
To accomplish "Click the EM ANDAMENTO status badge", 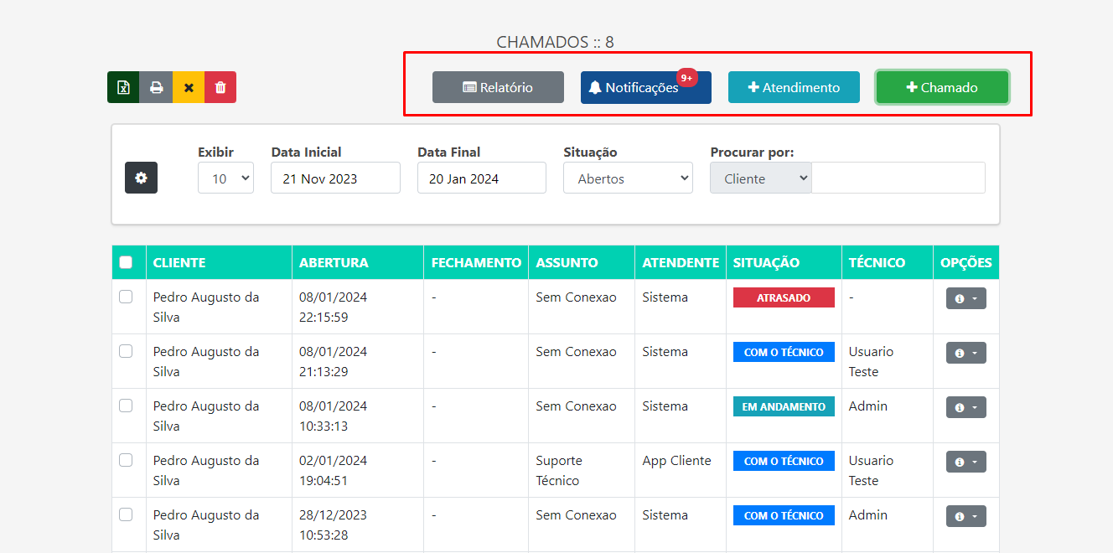I will (784, 406).
